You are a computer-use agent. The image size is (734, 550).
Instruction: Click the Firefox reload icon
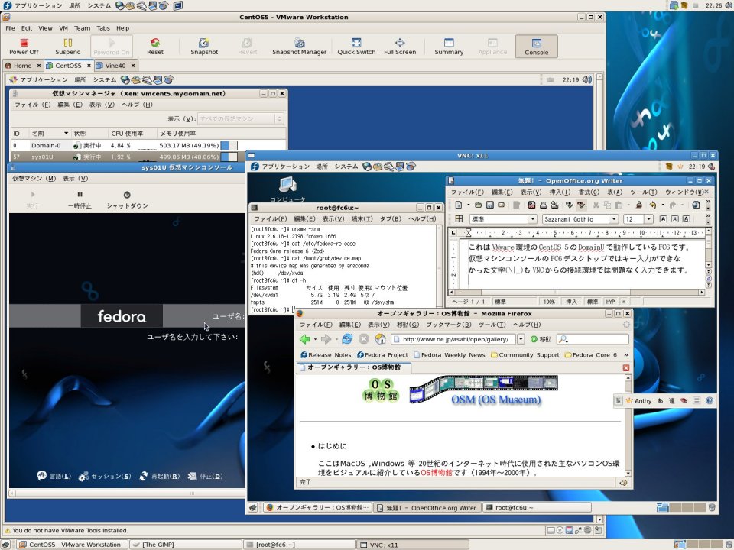coord(347,339)
